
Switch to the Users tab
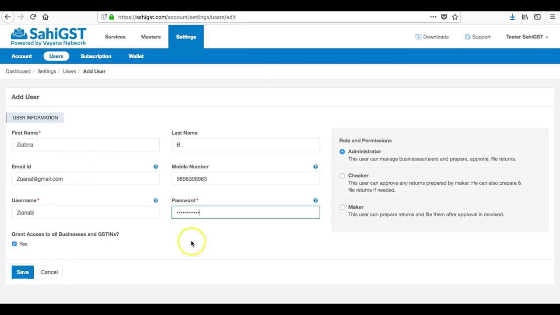click(x=56, y=56)
